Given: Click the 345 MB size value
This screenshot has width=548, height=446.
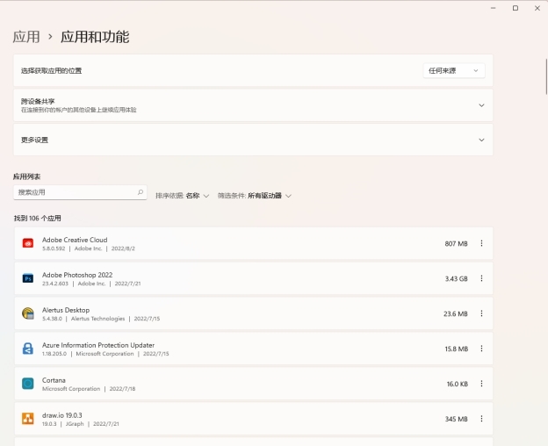Looking at the screenshot, I should 456,419.
